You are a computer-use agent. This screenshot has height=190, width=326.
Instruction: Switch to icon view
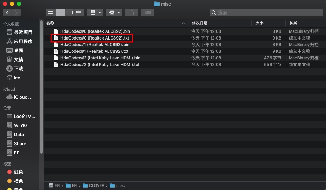pyautogui.click(x=51, y=13)
